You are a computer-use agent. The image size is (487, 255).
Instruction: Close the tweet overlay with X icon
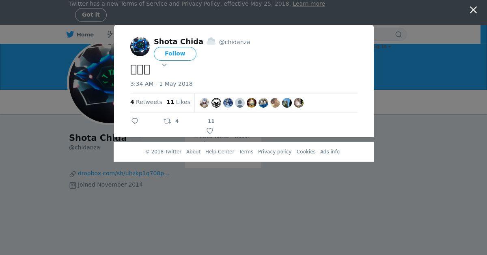[473, 10]
